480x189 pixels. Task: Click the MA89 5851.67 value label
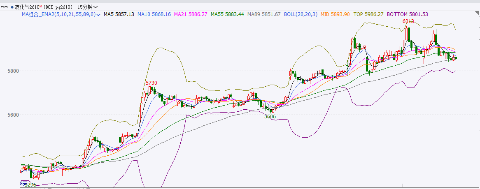[x=264, y=14]
